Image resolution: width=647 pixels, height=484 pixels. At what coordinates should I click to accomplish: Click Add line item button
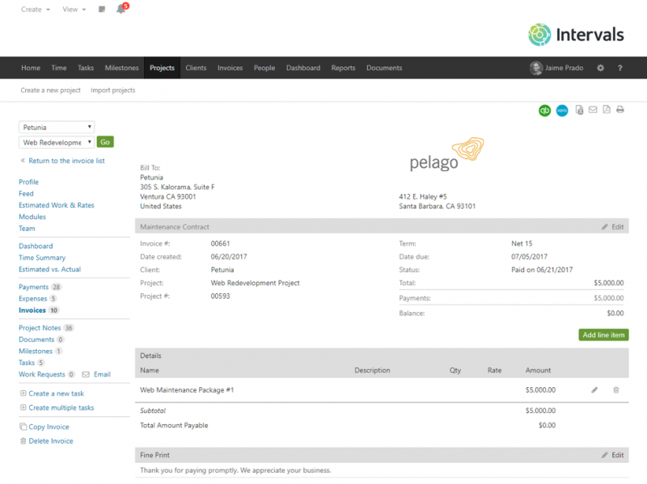pyautogui.click(x=603, y=335)
